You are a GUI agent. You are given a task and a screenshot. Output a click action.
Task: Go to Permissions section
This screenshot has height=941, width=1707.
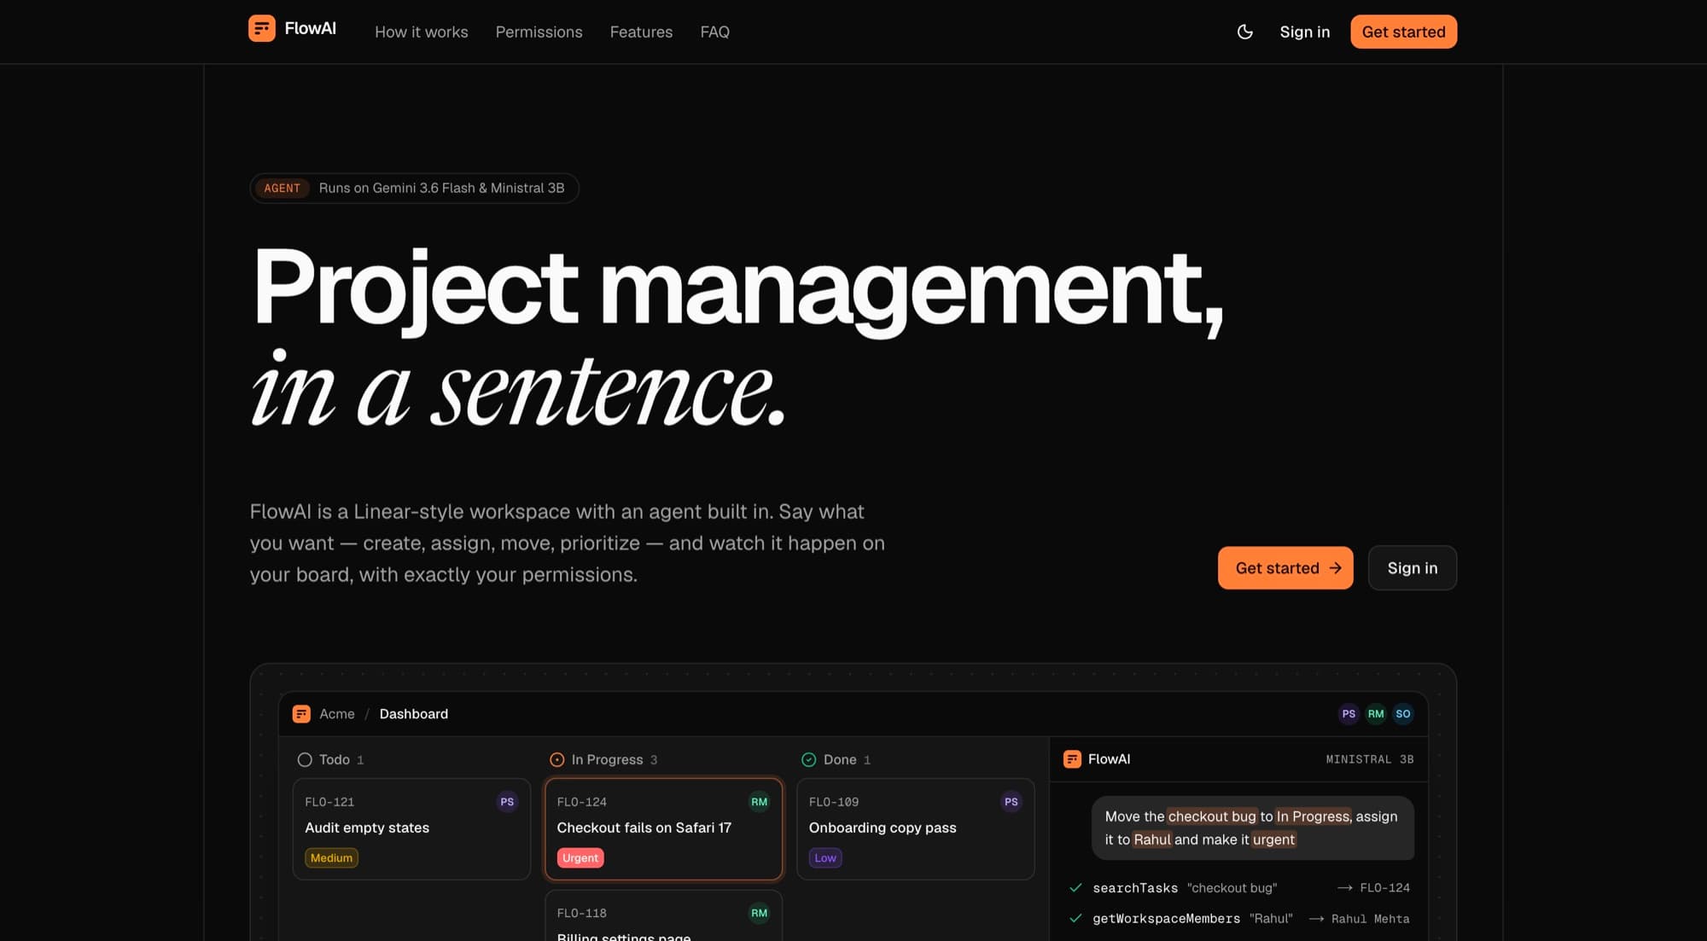[x=539, y=32]
